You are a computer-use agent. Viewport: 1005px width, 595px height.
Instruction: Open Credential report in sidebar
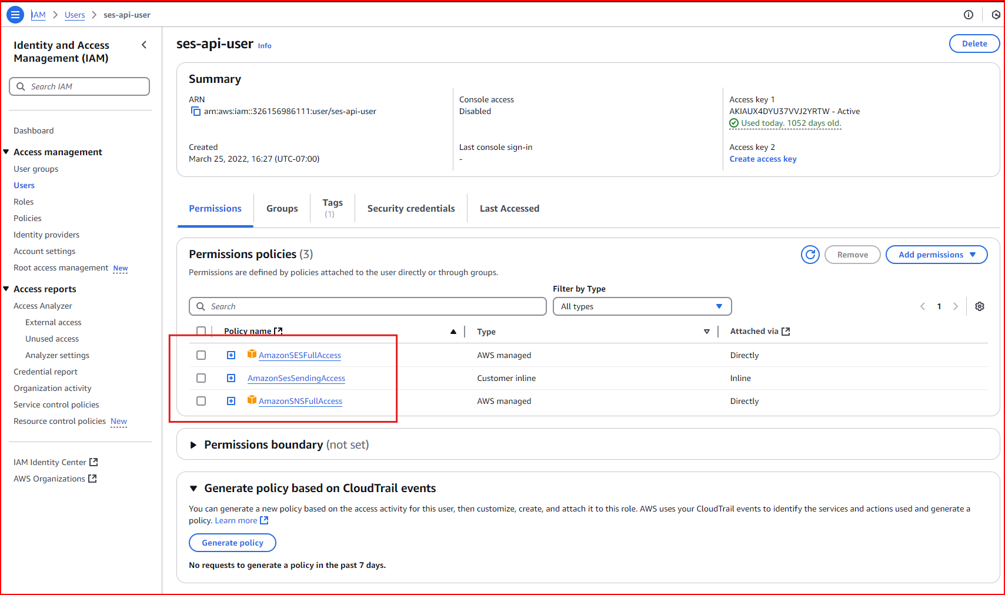click(45, 372)
